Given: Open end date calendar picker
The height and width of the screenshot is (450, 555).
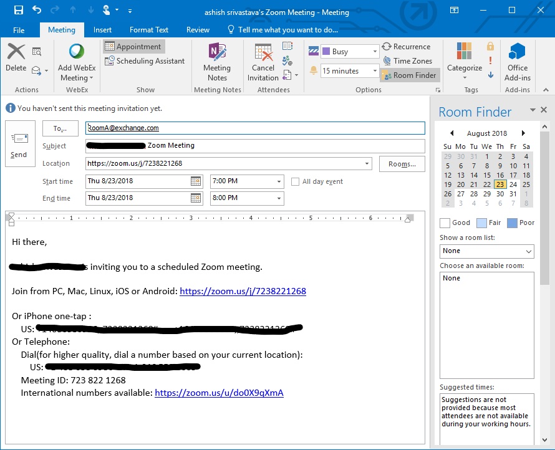Looking at the screenshot, I should point(196,198).
